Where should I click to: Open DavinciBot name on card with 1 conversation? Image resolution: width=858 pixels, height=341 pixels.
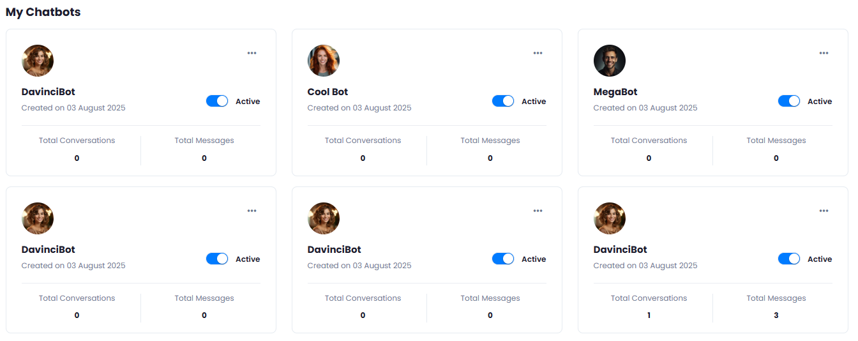coord(621,250)
